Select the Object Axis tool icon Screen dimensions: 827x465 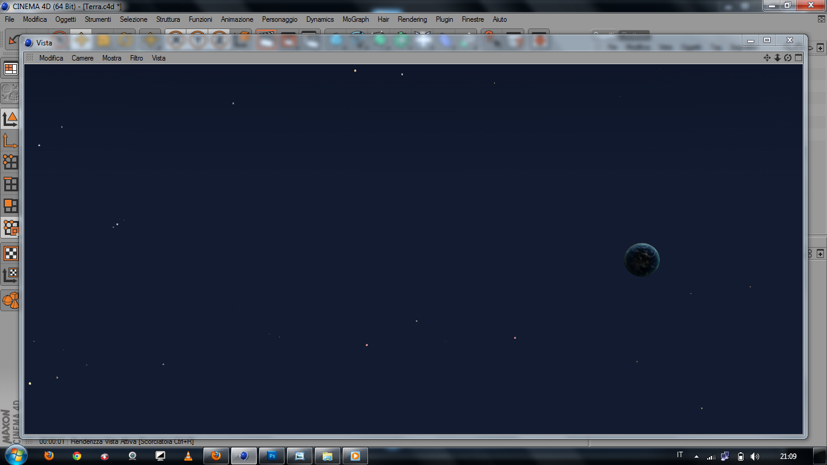click(10, 140)
